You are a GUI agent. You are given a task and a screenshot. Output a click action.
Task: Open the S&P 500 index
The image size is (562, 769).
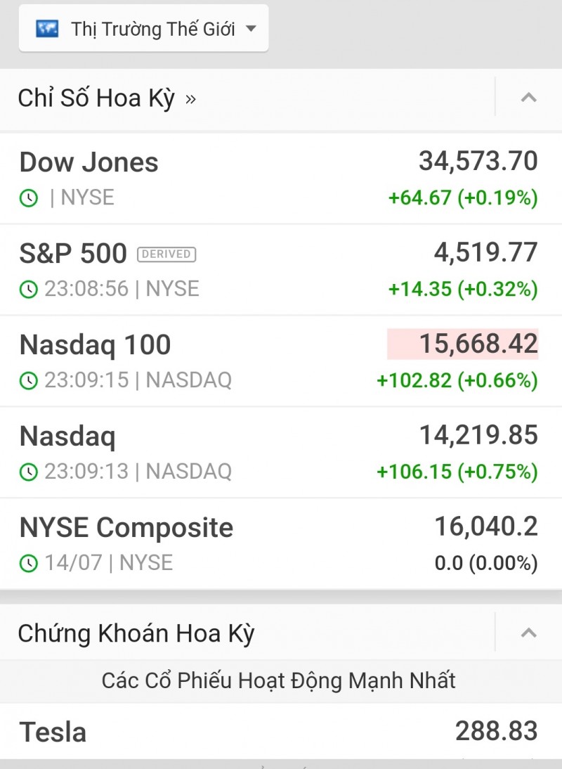(x=73, y=254)
